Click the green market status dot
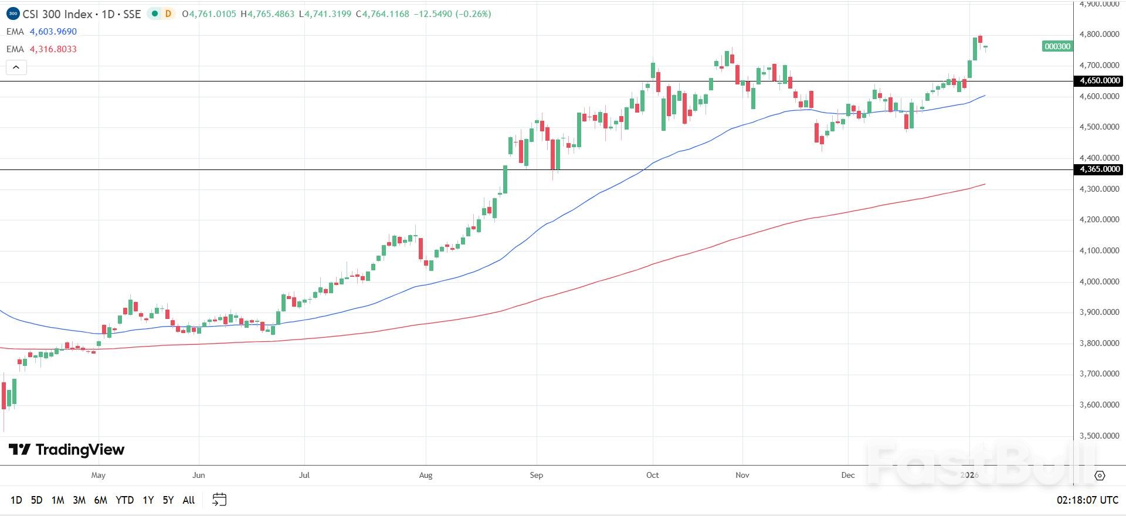The width and height of the screenshot is (1126, 516). click(x=154, y=13)
